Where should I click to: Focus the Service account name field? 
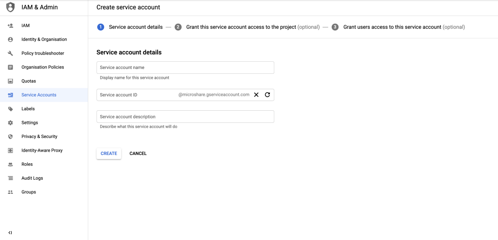pos(185,68)
